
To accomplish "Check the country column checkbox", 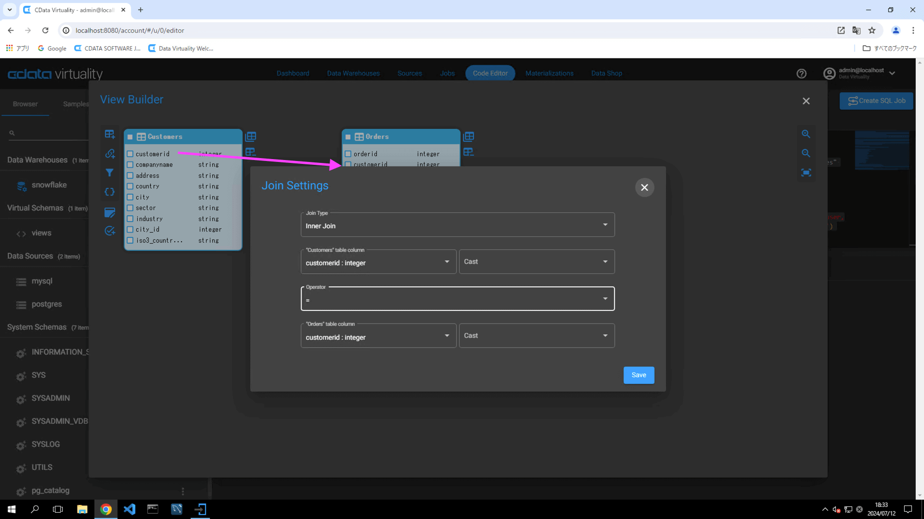I will tap(130, 186).
